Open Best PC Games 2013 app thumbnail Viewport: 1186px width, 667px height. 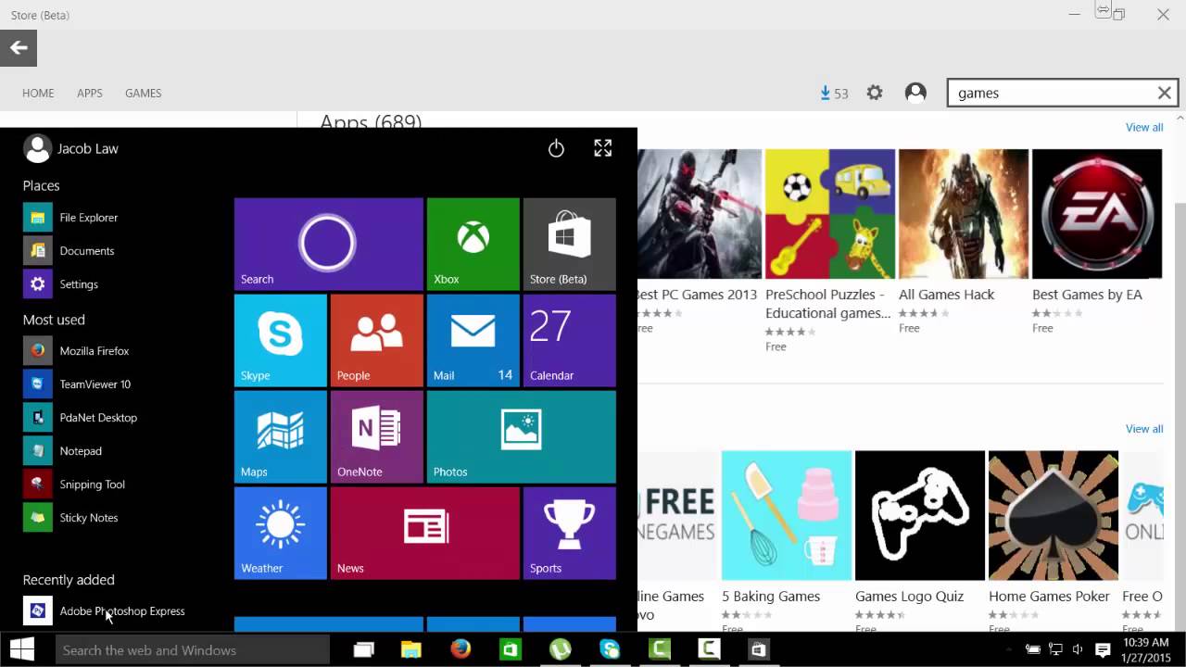[x=700, y=214]
